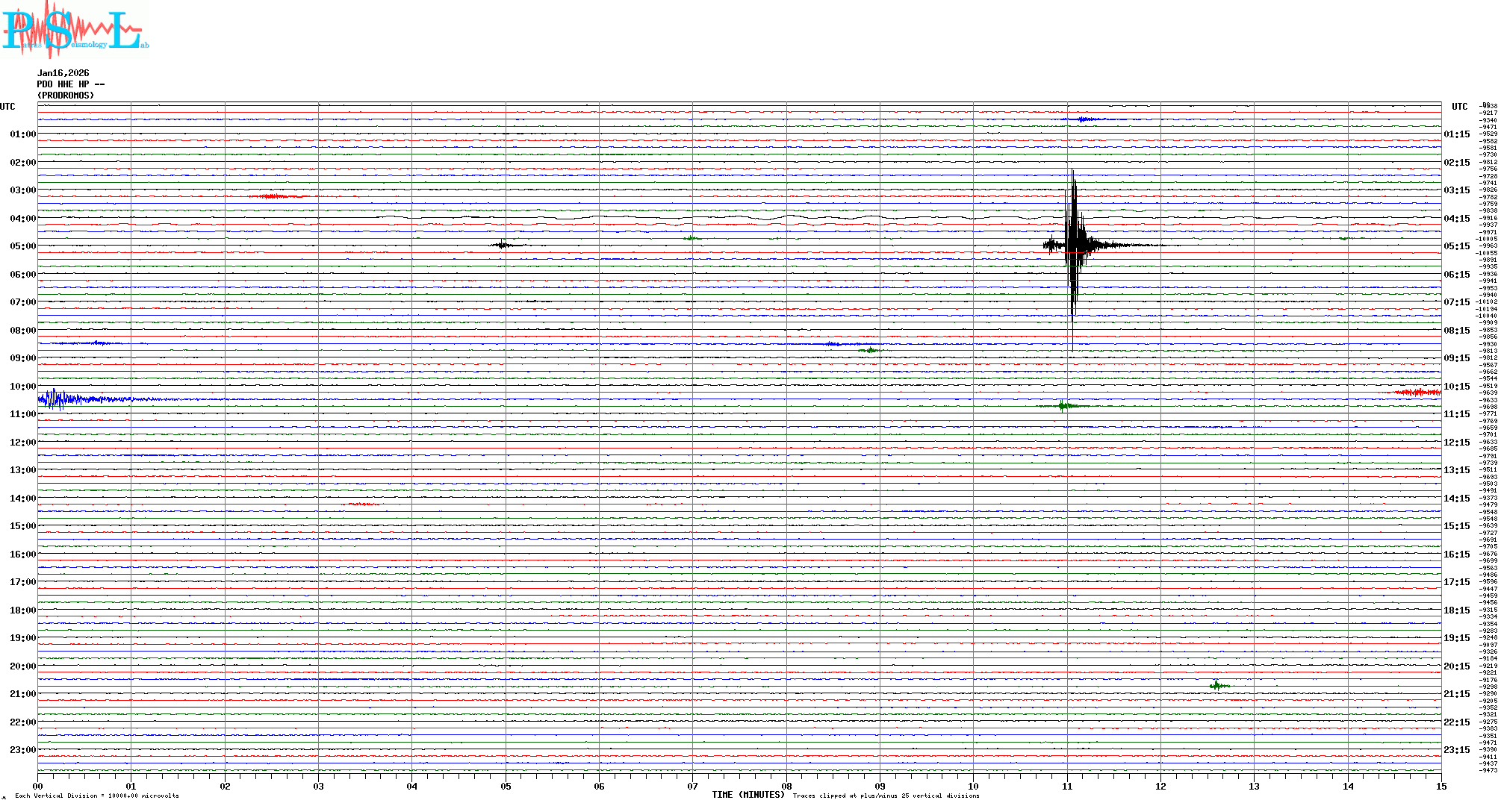
Task: Click the vertical division microvolts note
Action: tap(97, 796)
